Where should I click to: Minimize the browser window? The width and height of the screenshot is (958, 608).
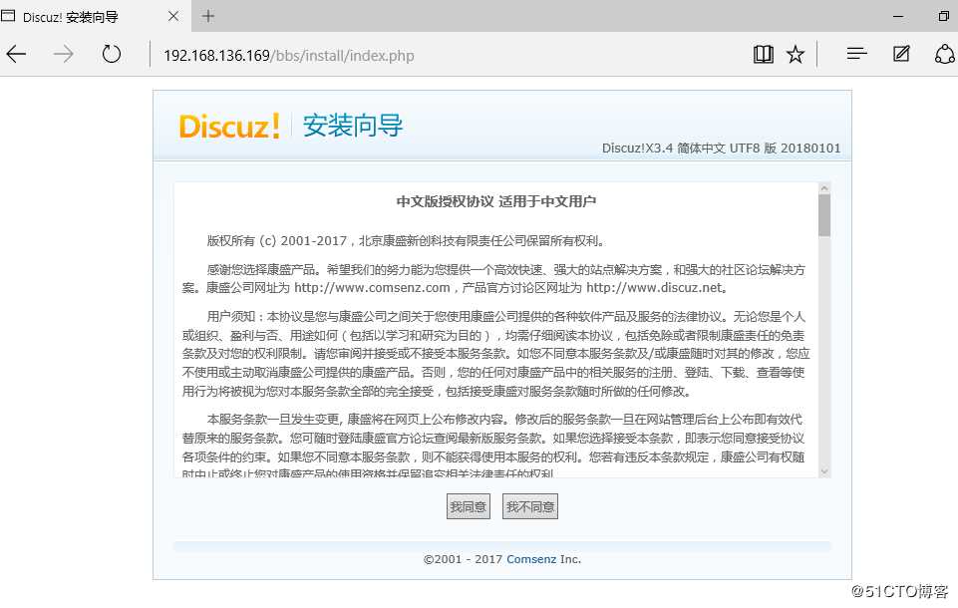pyautogui.click(x=898, y=17)
